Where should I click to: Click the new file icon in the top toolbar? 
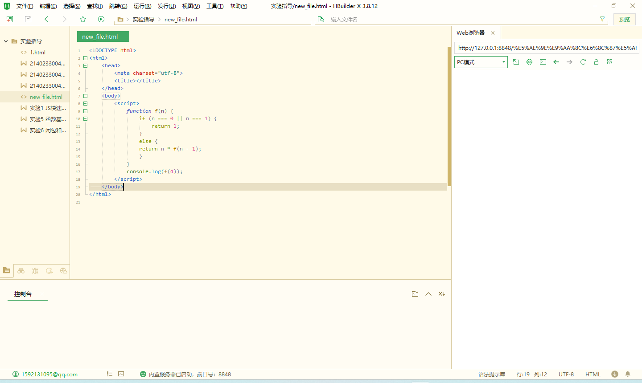(10, 19)
